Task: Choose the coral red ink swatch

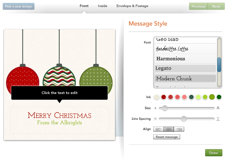Action: click(x=177, y=97)
